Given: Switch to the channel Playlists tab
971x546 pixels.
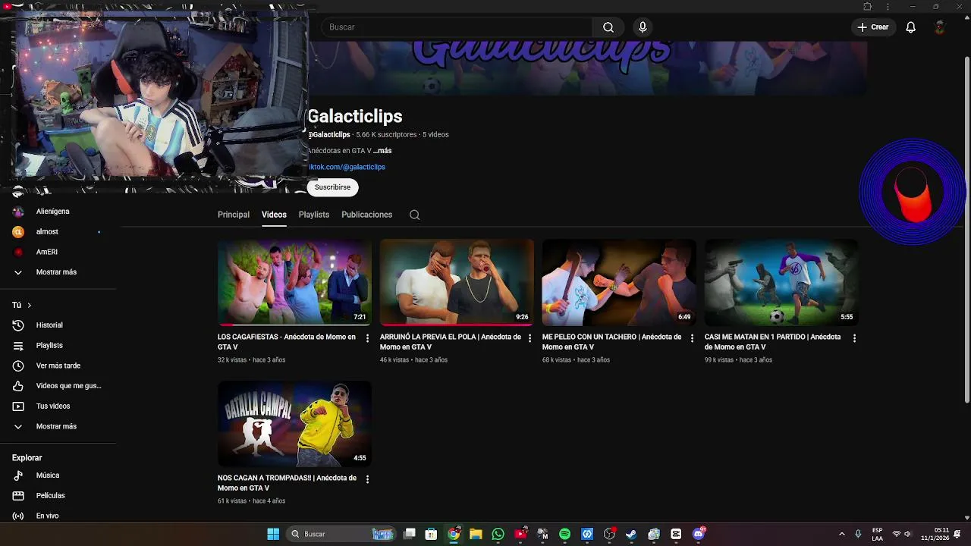Looking at the screenshot, I should coord(314,215).
